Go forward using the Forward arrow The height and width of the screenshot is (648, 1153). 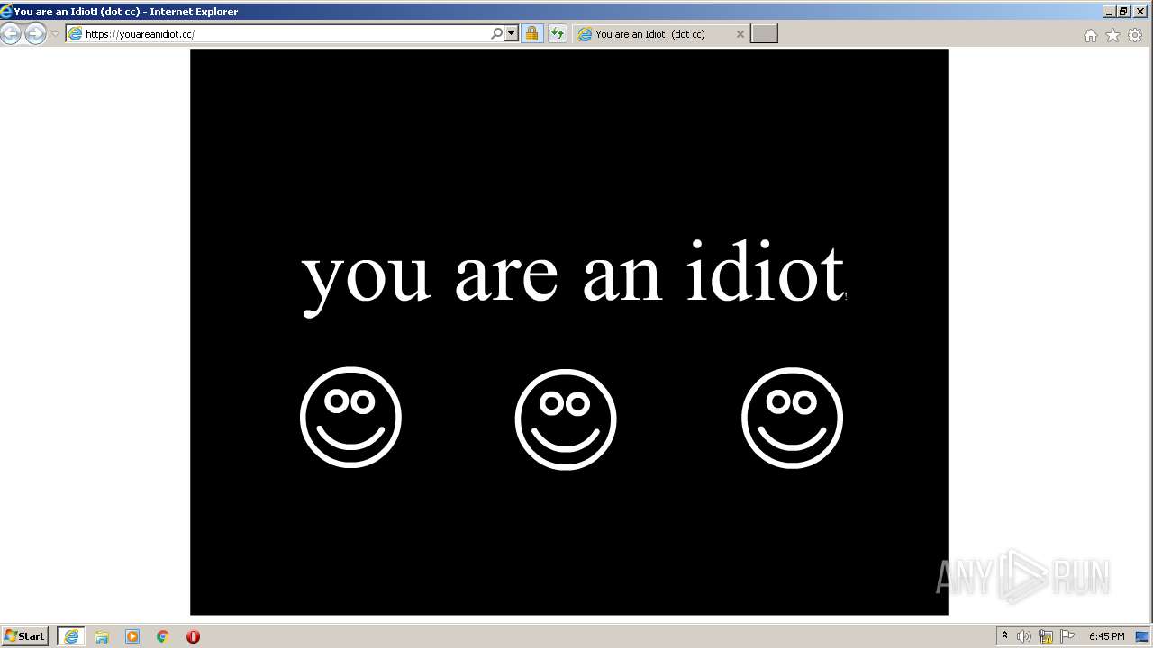[x=35, y=34]
